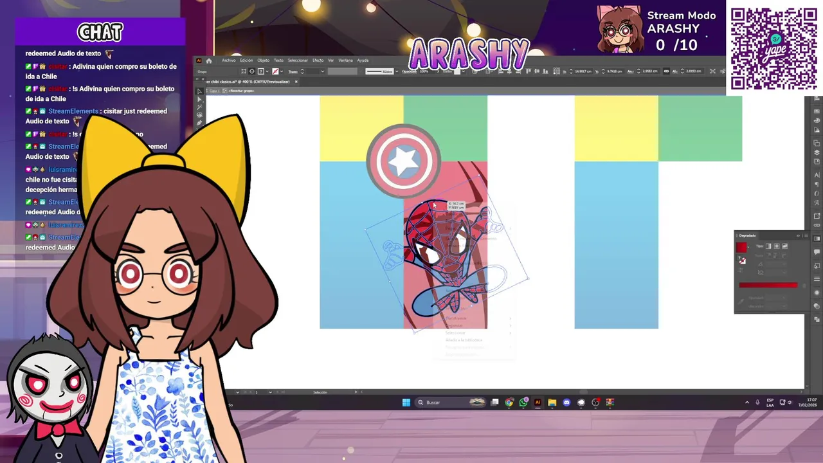Click the microphone tray icon

(757, 403)
